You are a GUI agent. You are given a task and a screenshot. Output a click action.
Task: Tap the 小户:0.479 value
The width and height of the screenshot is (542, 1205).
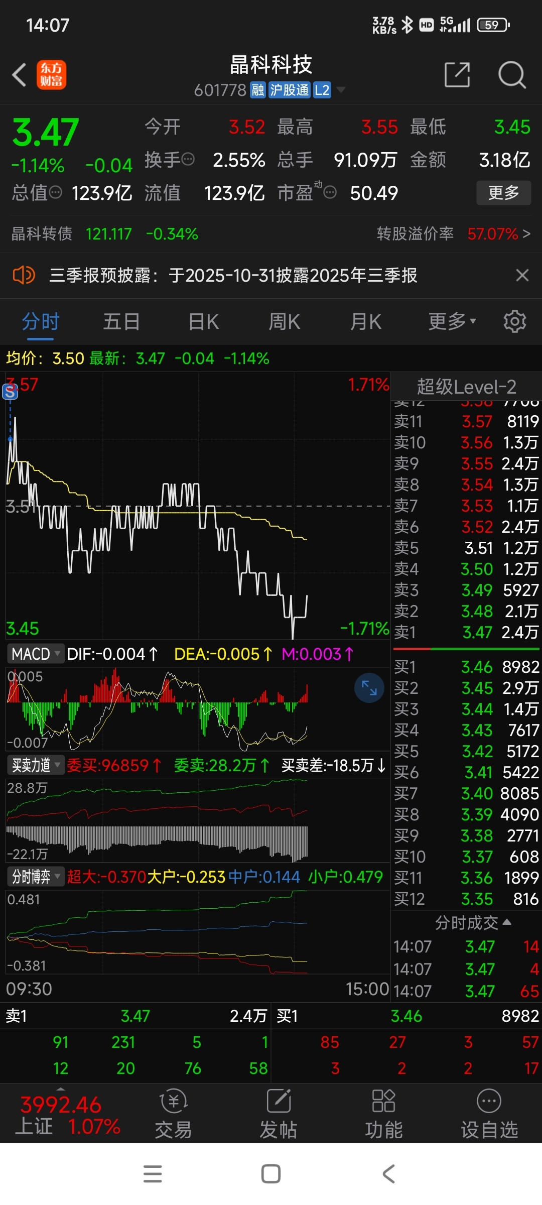[x=345, y=877]
